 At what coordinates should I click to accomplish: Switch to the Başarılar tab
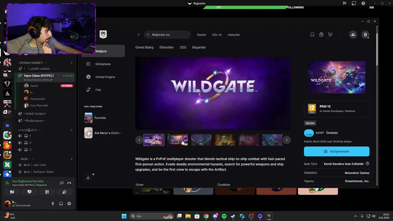point(199,47)
